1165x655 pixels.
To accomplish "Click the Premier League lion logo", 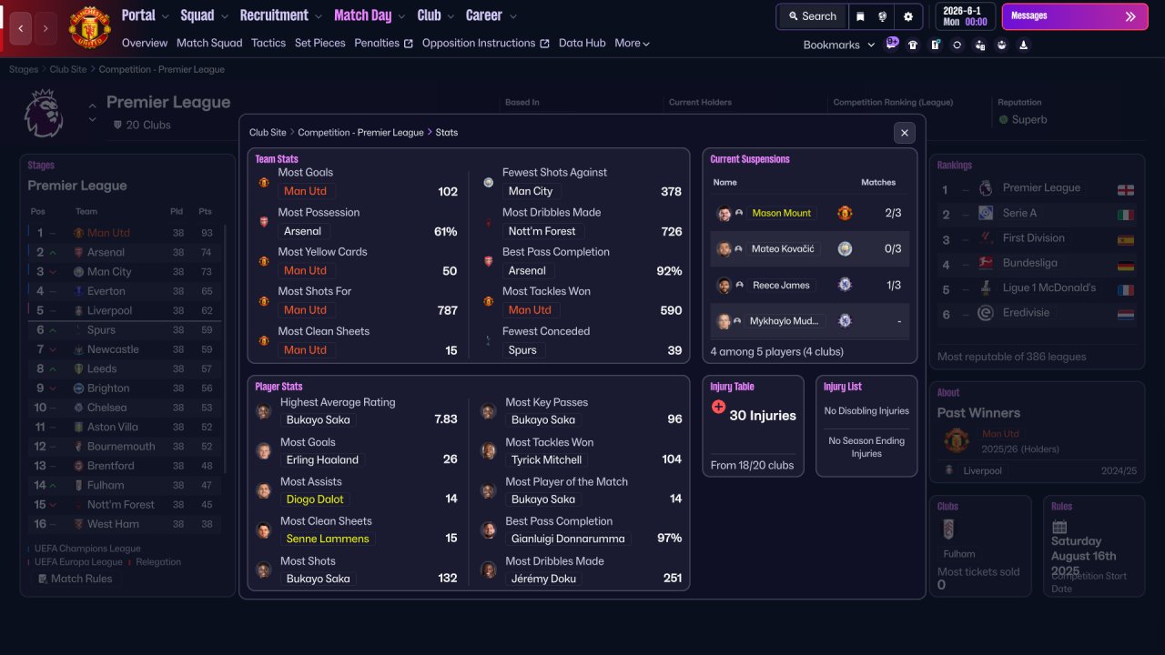I will 43,113.
